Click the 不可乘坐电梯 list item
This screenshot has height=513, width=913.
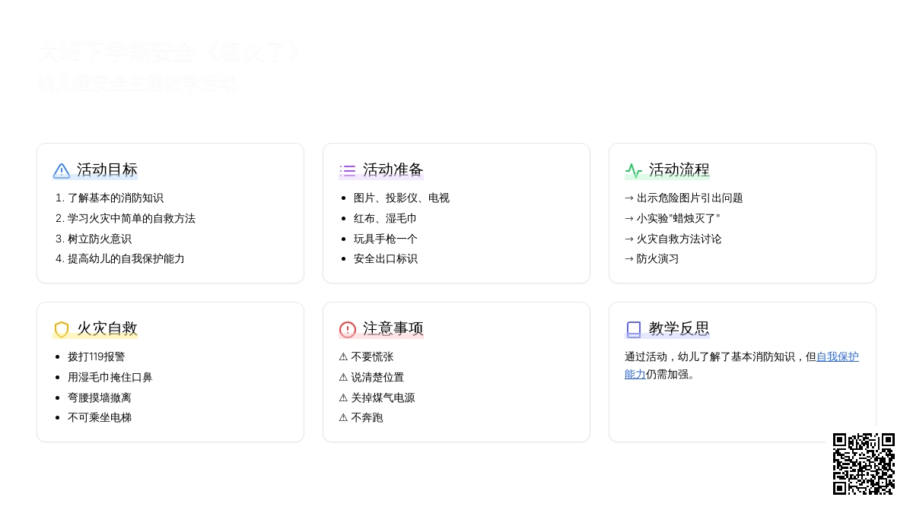[100, 418]
